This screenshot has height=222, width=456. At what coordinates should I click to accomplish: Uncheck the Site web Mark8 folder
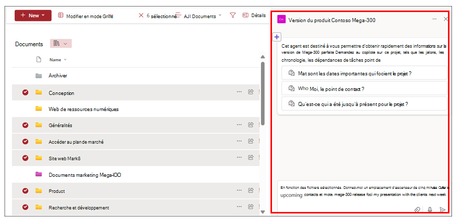tap(25, 158)
